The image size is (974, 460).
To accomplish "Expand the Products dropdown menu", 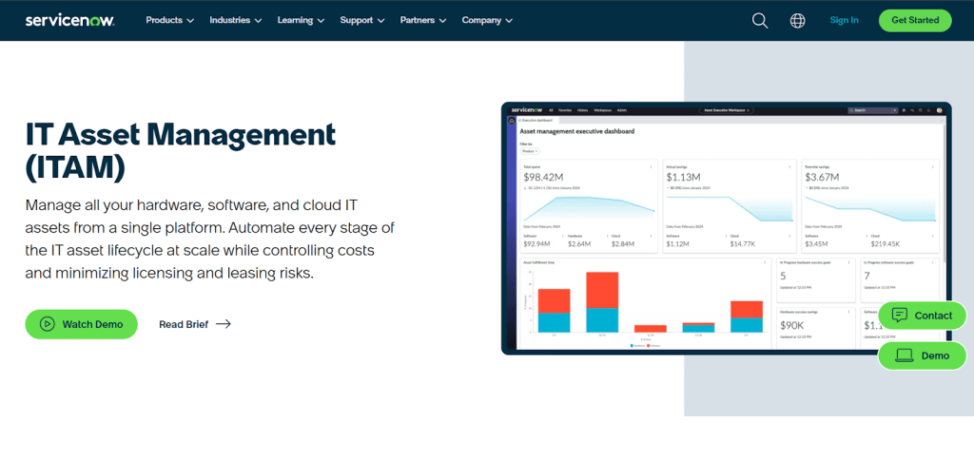I will 169,20.
